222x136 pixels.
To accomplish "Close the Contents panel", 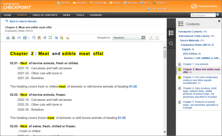I will point(219,21).
